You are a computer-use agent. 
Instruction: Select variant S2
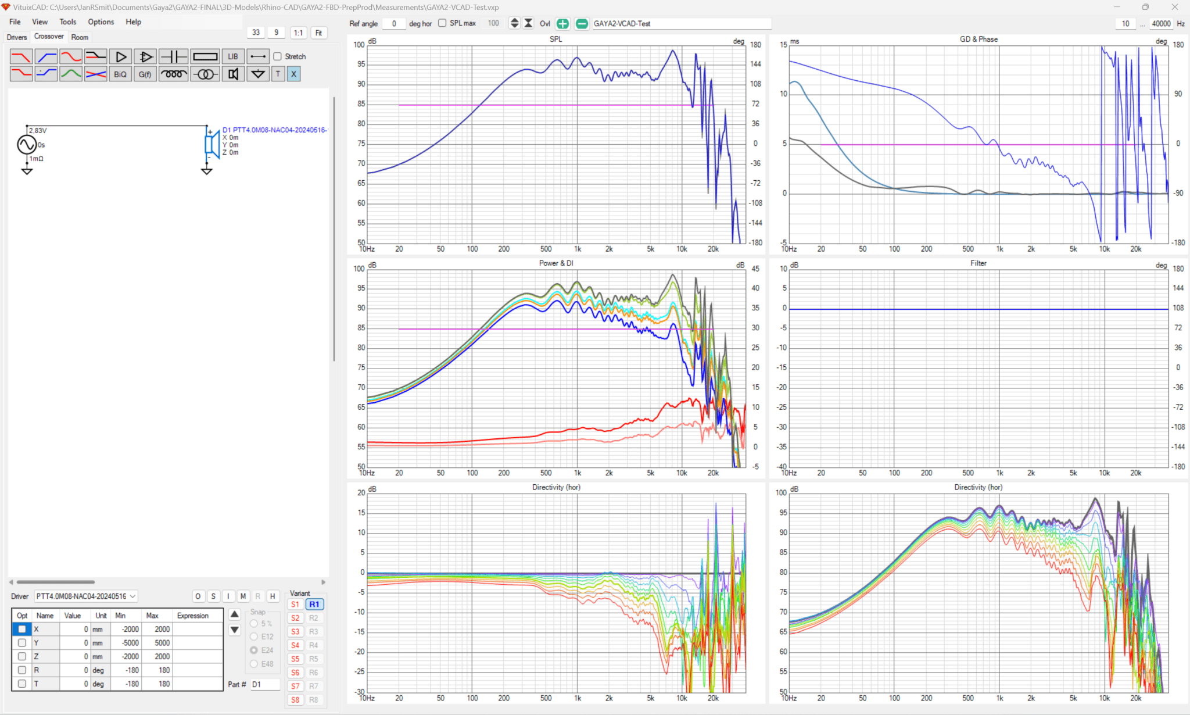(x=295, y=618)
